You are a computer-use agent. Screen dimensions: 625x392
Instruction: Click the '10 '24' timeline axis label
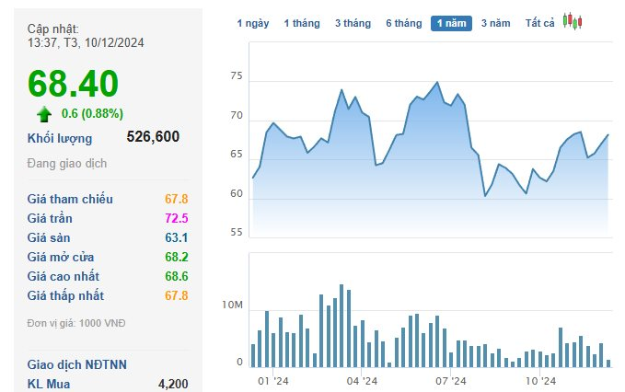[541, 380]
